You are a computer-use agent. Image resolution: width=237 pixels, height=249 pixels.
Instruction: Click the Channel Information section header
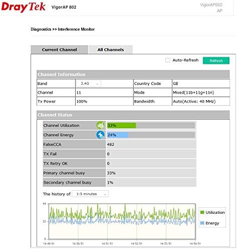tap(133, 74)
